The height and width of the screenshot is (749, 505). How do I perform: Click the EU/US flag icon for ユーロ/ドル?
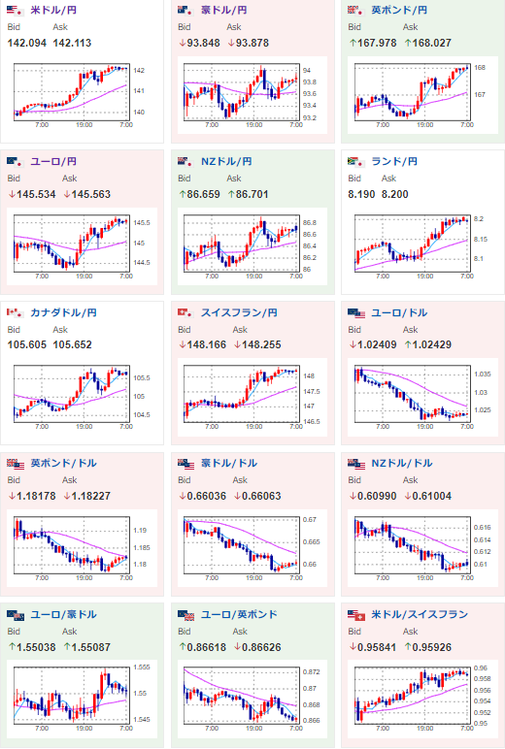point(355,312)
